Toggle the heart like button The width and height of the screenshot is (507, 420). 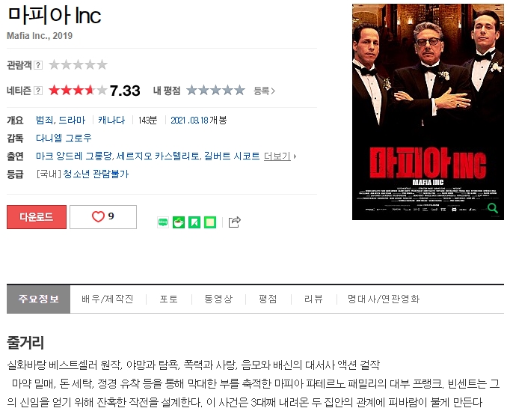103,217
